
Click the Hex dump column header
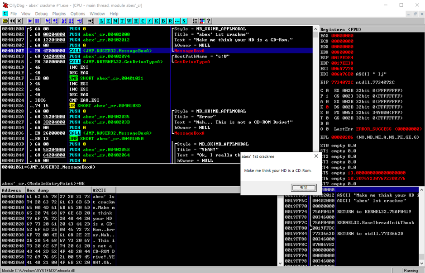(x=58, y=190)
